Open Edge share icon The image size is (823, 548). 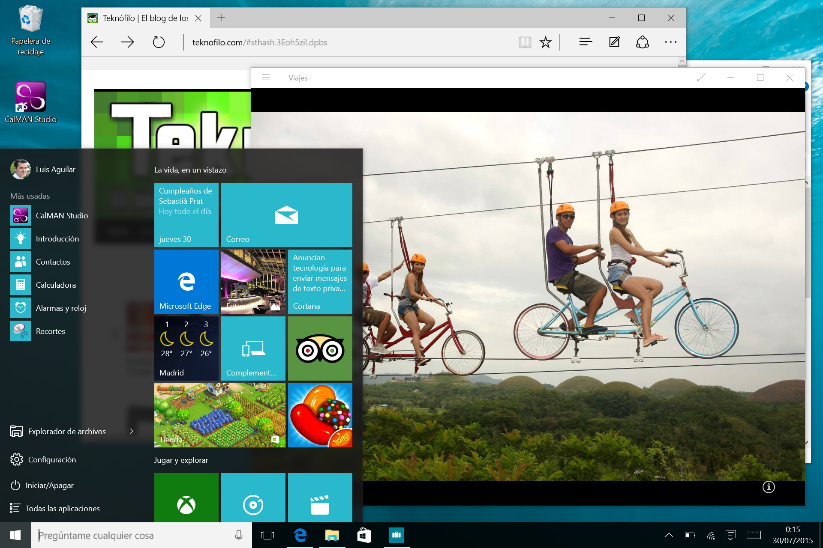(x=642, y=42)
